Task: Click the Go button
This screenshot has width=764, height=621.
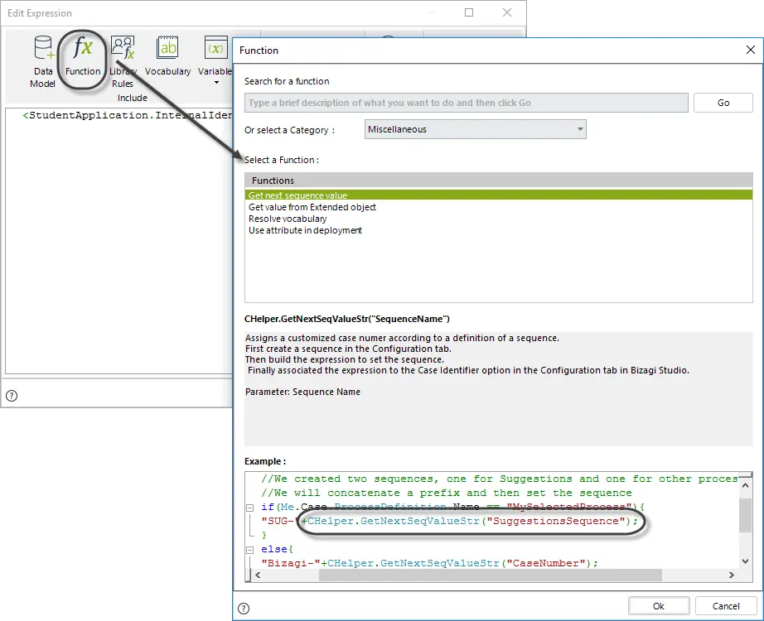Action: click(723, 103)
